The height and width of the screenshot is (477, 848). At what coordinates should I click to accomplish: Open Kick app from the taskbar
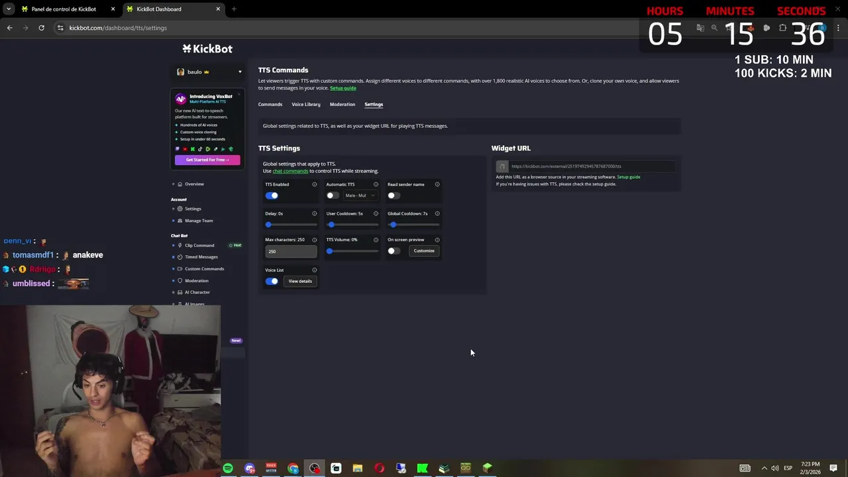[x=422, y=468]
